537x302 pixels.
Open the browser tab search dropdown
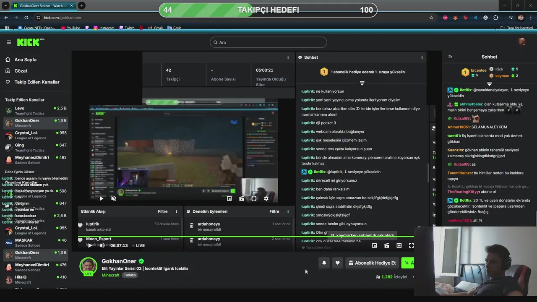(x=5, y=5)
